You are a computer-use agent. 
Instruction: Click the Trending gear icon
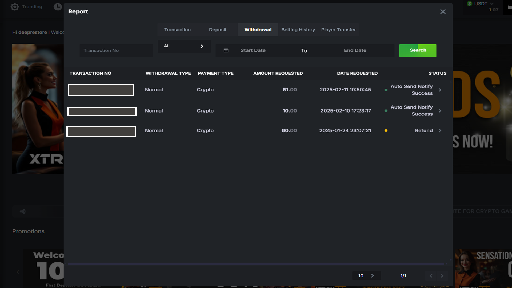pos(15,7)
